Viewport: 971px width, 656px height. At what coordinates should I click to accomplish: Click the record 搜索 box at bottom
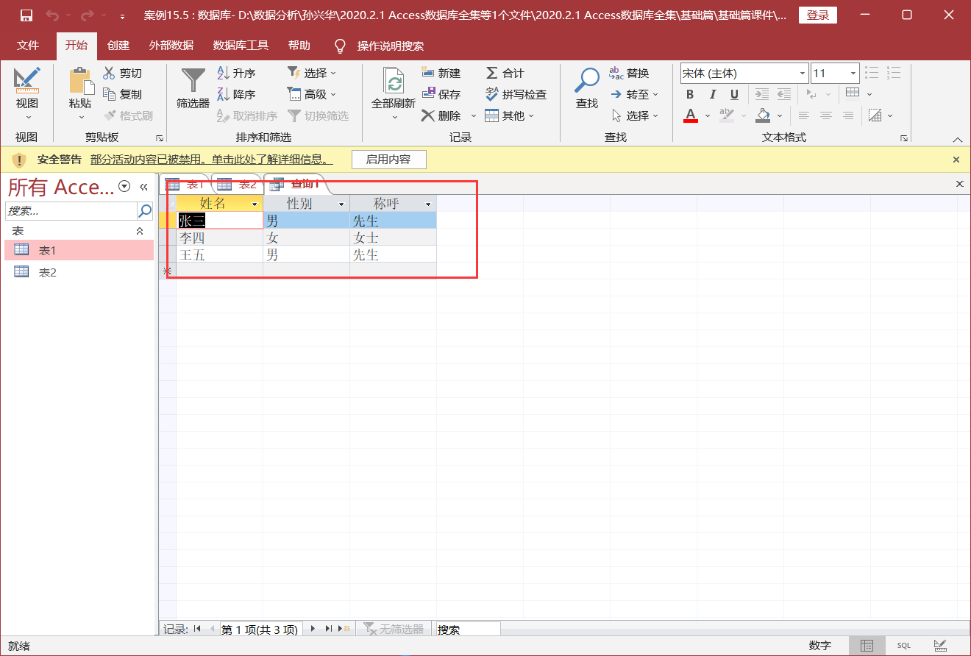click(x=468, y=630)
